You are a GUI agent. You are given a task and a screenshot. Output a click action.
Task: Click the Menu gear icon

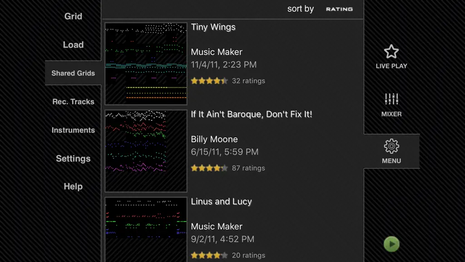tap(391, 146)
